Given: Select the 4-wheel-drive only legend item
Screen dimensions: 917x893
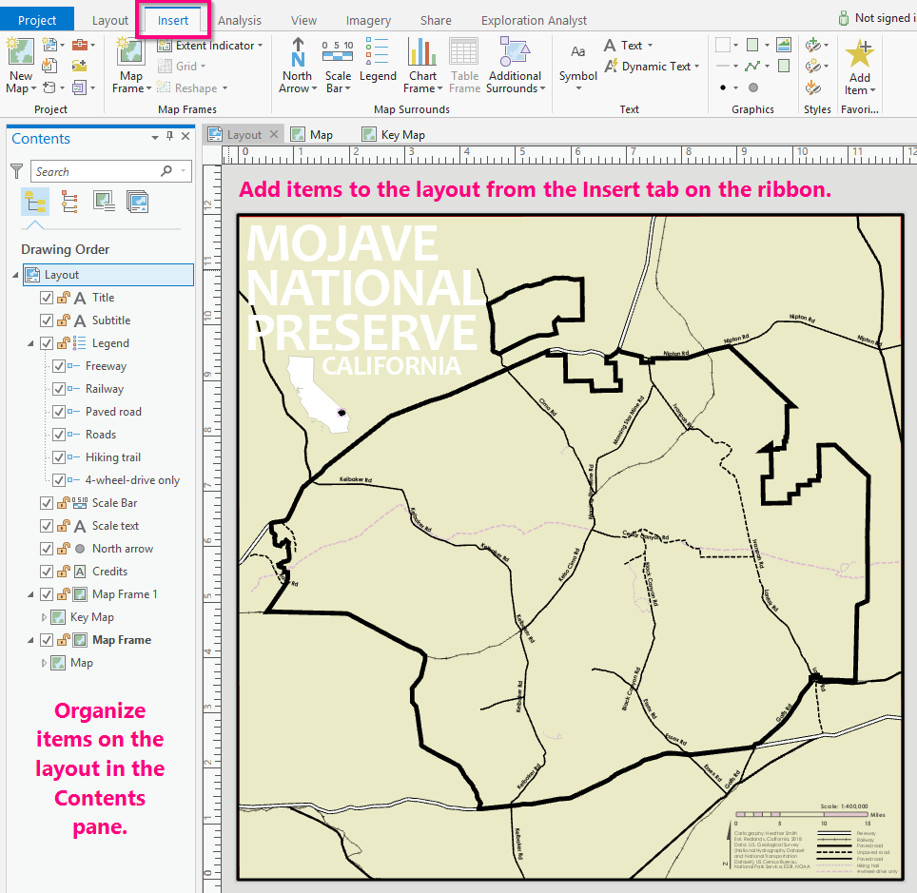Looking at the screenshot, I should point(132,480).
